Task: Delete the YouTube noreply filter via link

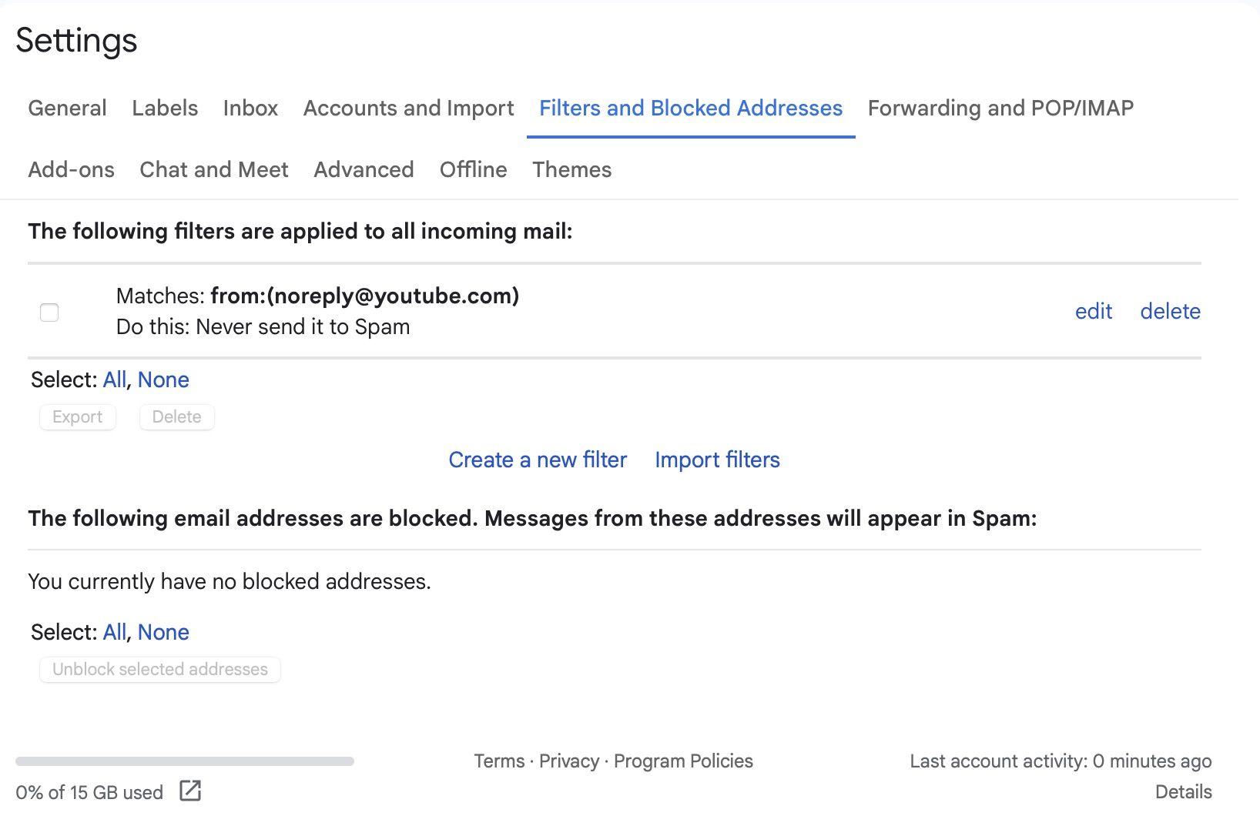Action: [1170, 311]
